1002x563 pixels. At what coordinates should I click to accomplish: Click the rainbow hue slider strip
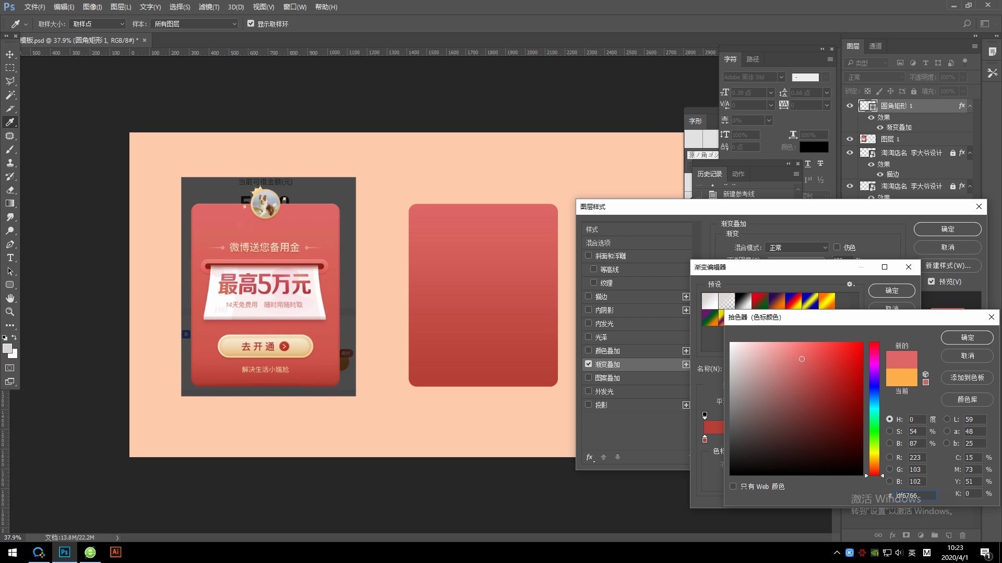(874, 409)
